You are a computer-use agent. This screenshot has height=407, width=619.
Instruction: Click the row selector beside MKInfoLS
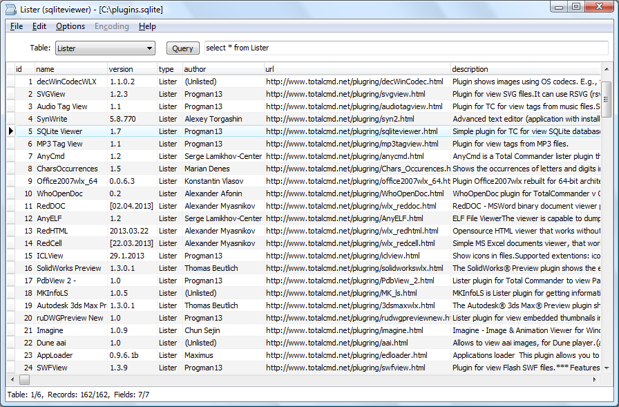[x=10, y=293]
